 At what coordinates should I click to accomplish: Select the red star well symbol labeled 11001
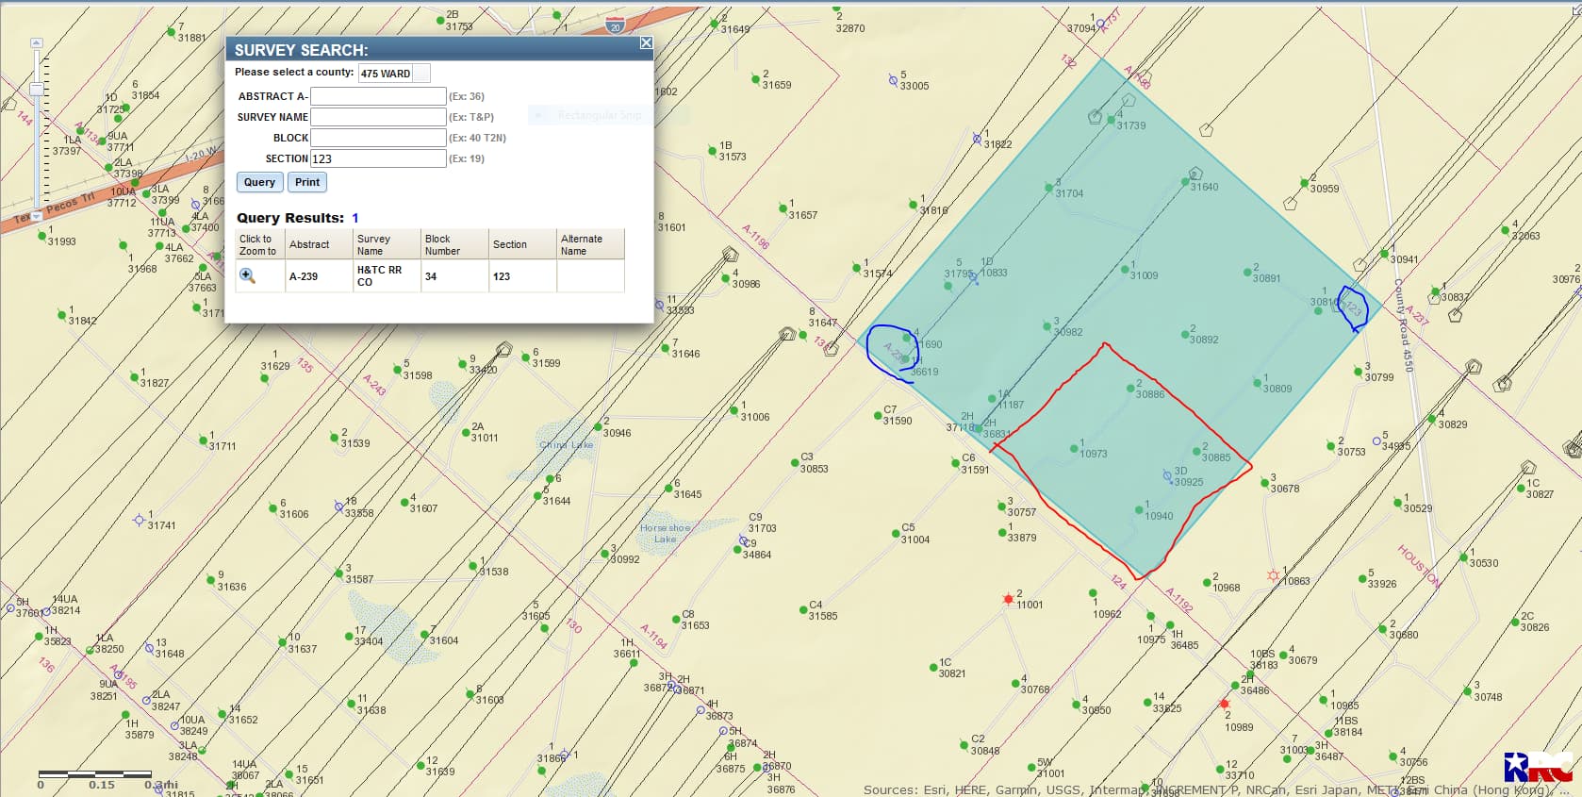point(1008,599)
